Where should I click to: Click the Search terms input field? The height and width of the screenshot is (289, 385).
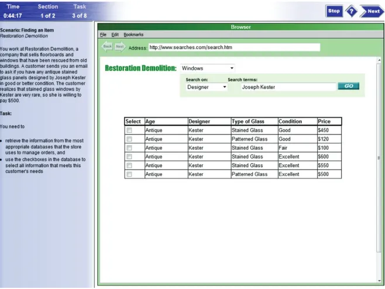[288, 87]
